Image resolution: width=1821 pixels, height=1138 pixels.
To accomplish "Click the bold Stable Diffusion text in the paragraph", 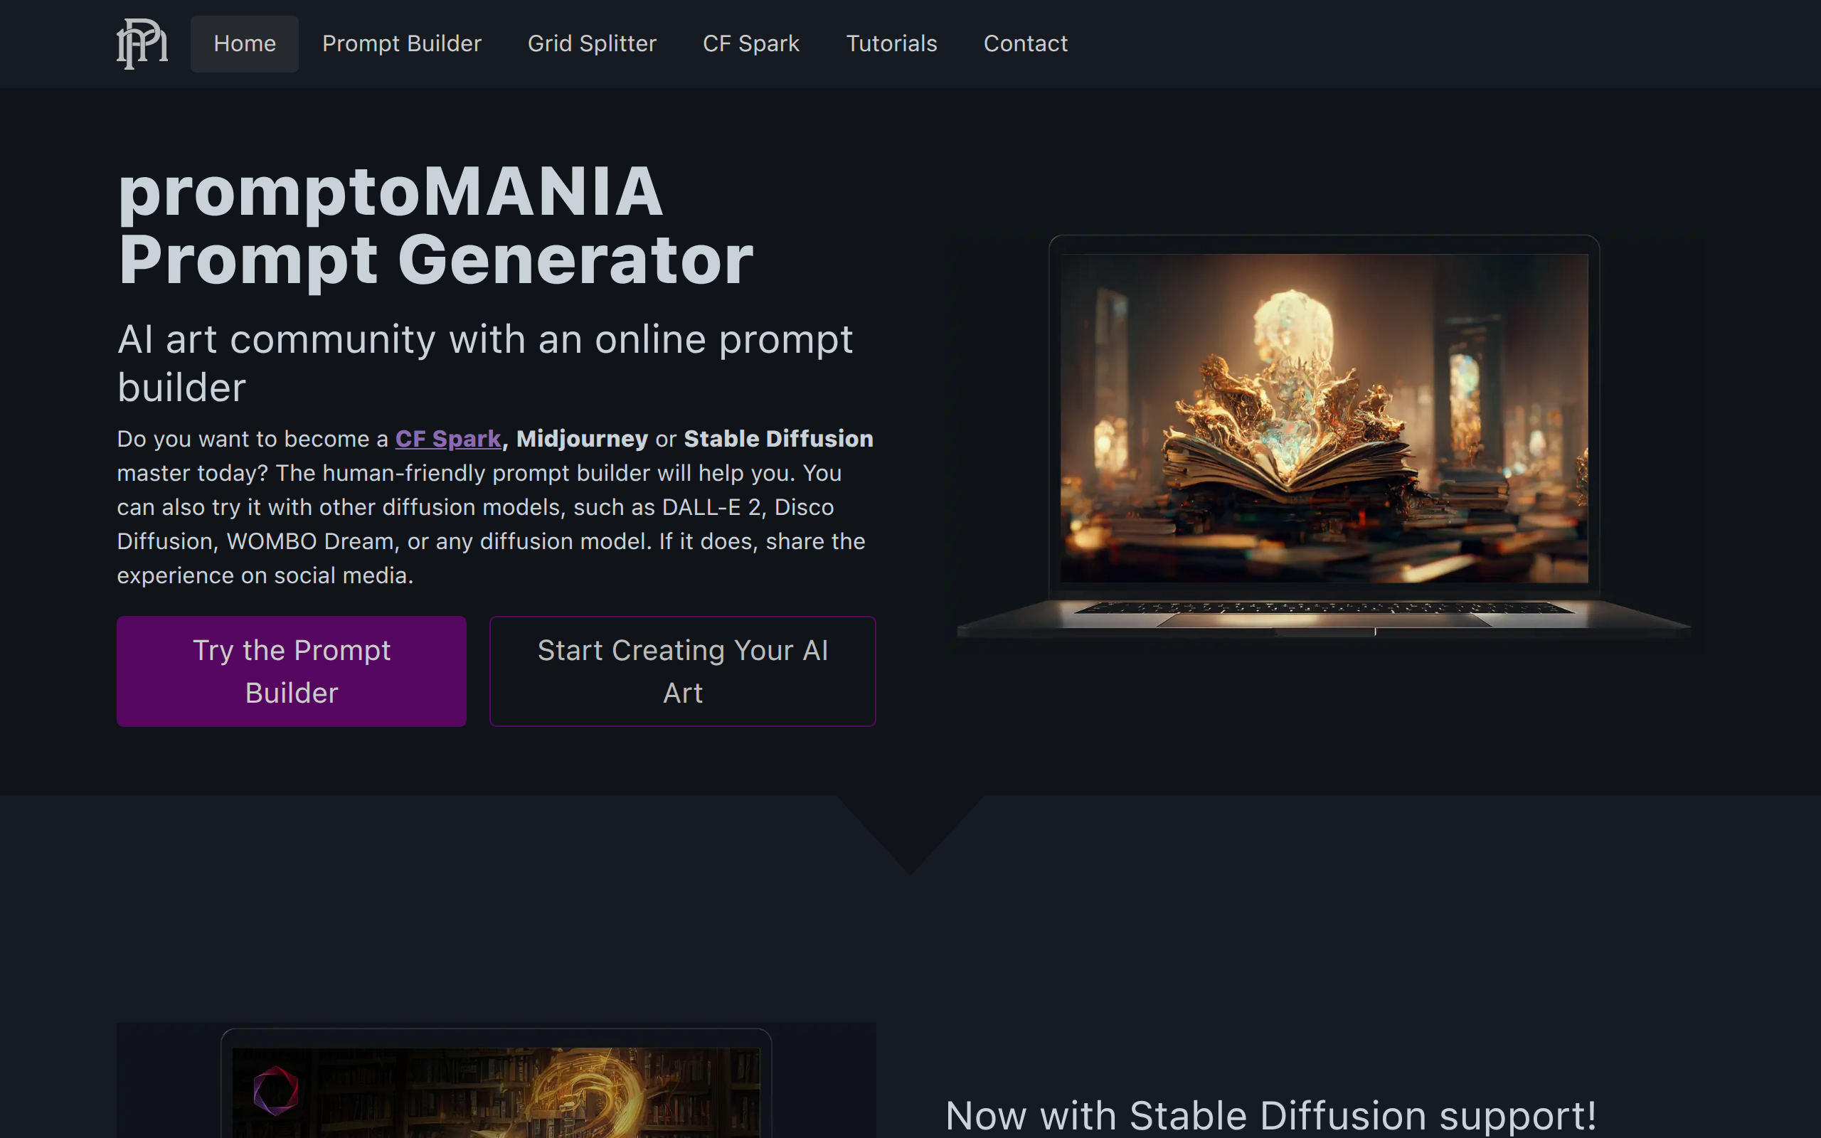I will (x=779, y=439).
